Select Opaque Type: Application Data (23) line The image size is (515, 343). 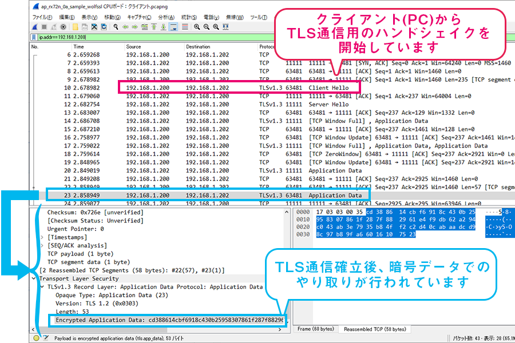pos(112,295)
